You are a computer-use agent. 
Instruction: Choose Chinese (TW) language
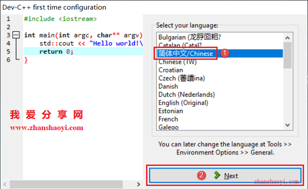[220, 62]
